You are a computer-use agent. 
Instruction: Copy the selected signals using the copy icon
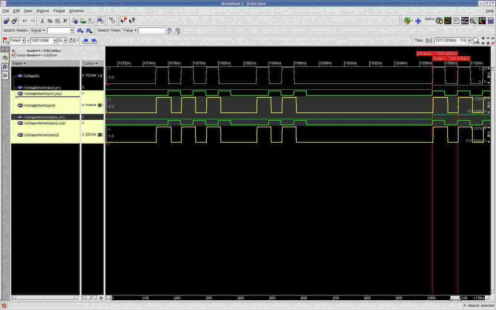tap(50, 21)
